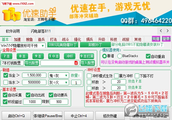
Task: Click the 1,500,000 gold threshold field
Action: pos(34,75)
